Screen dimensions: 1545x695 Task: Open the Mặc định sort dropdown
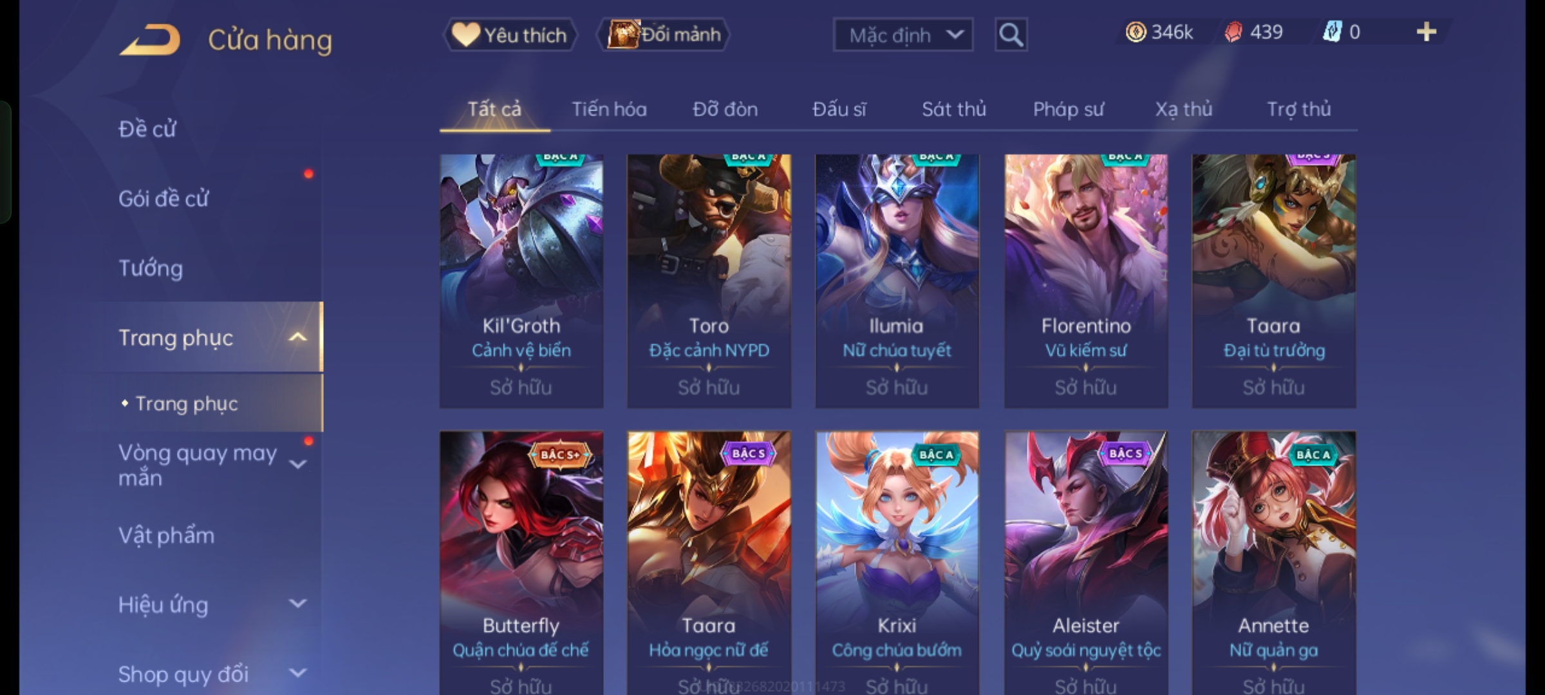903,35
